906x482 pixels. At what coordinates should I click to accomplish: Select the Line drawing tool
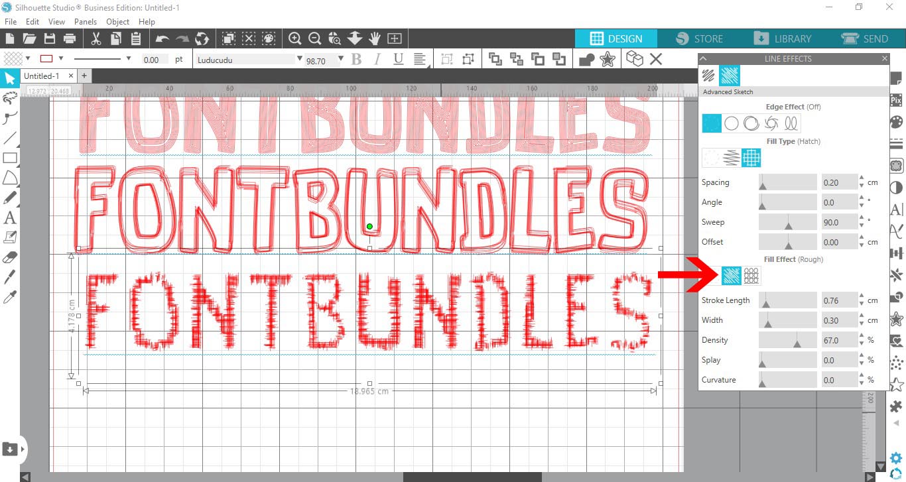[9, 139]
